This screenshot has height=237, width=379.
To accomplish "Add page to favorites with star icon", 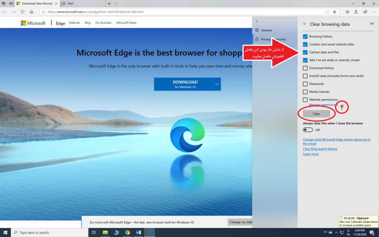I will (334, 11).
